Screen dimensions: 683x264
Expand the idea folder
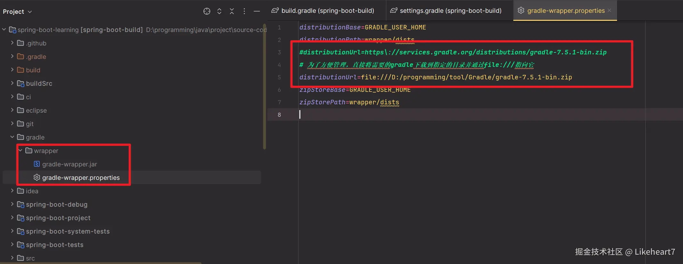click(x=12, y=191)
